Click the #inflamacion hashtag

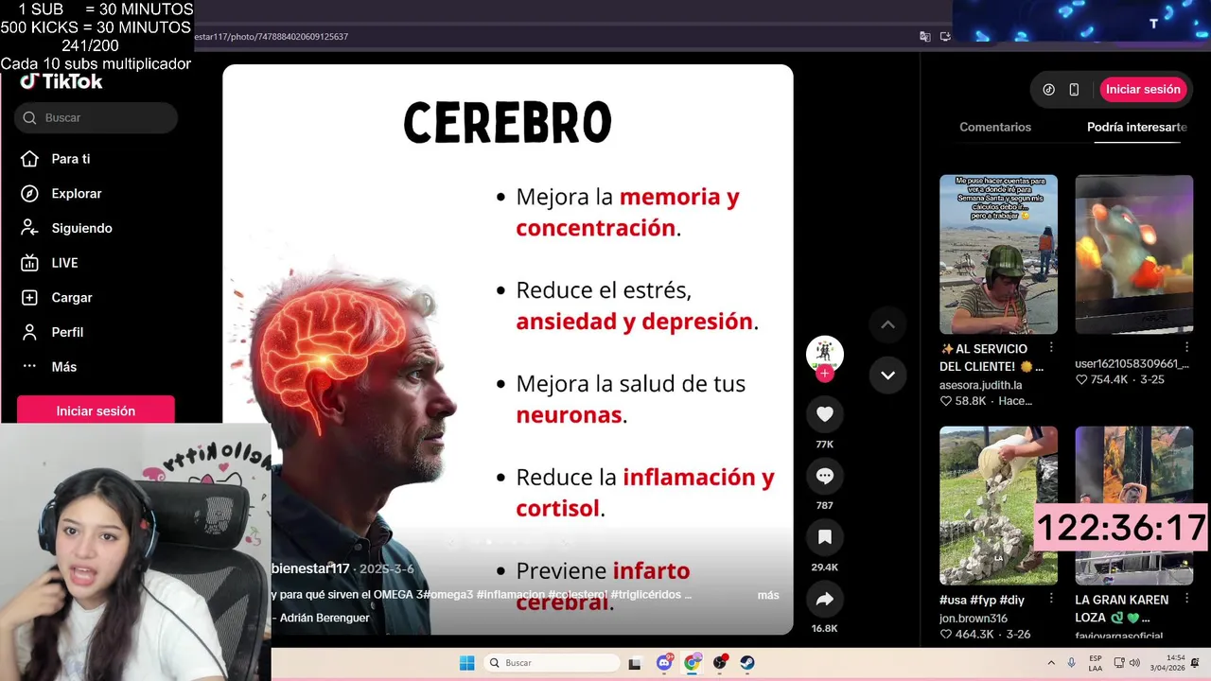(511, 595)
